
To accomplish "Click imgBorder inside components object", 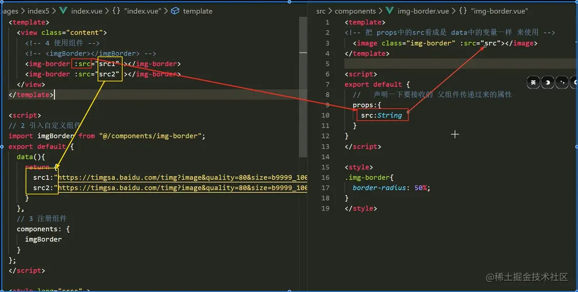I will [x=43, y=239].
